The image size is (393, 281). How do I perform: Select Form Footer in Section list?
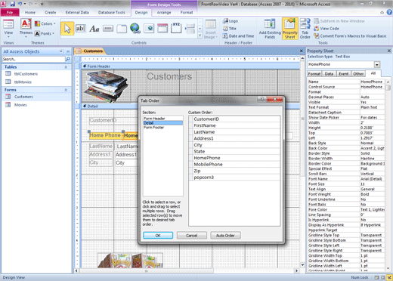(154, 128)
